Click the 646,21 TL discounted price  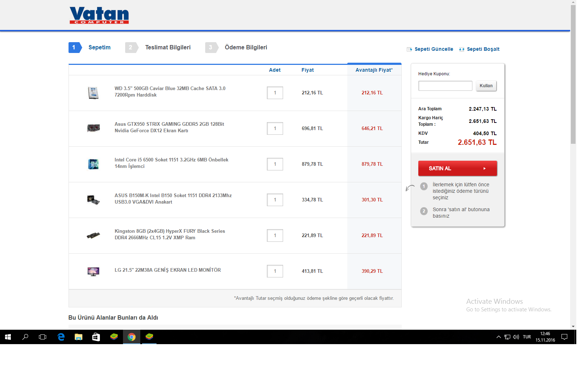pos(372,129)
